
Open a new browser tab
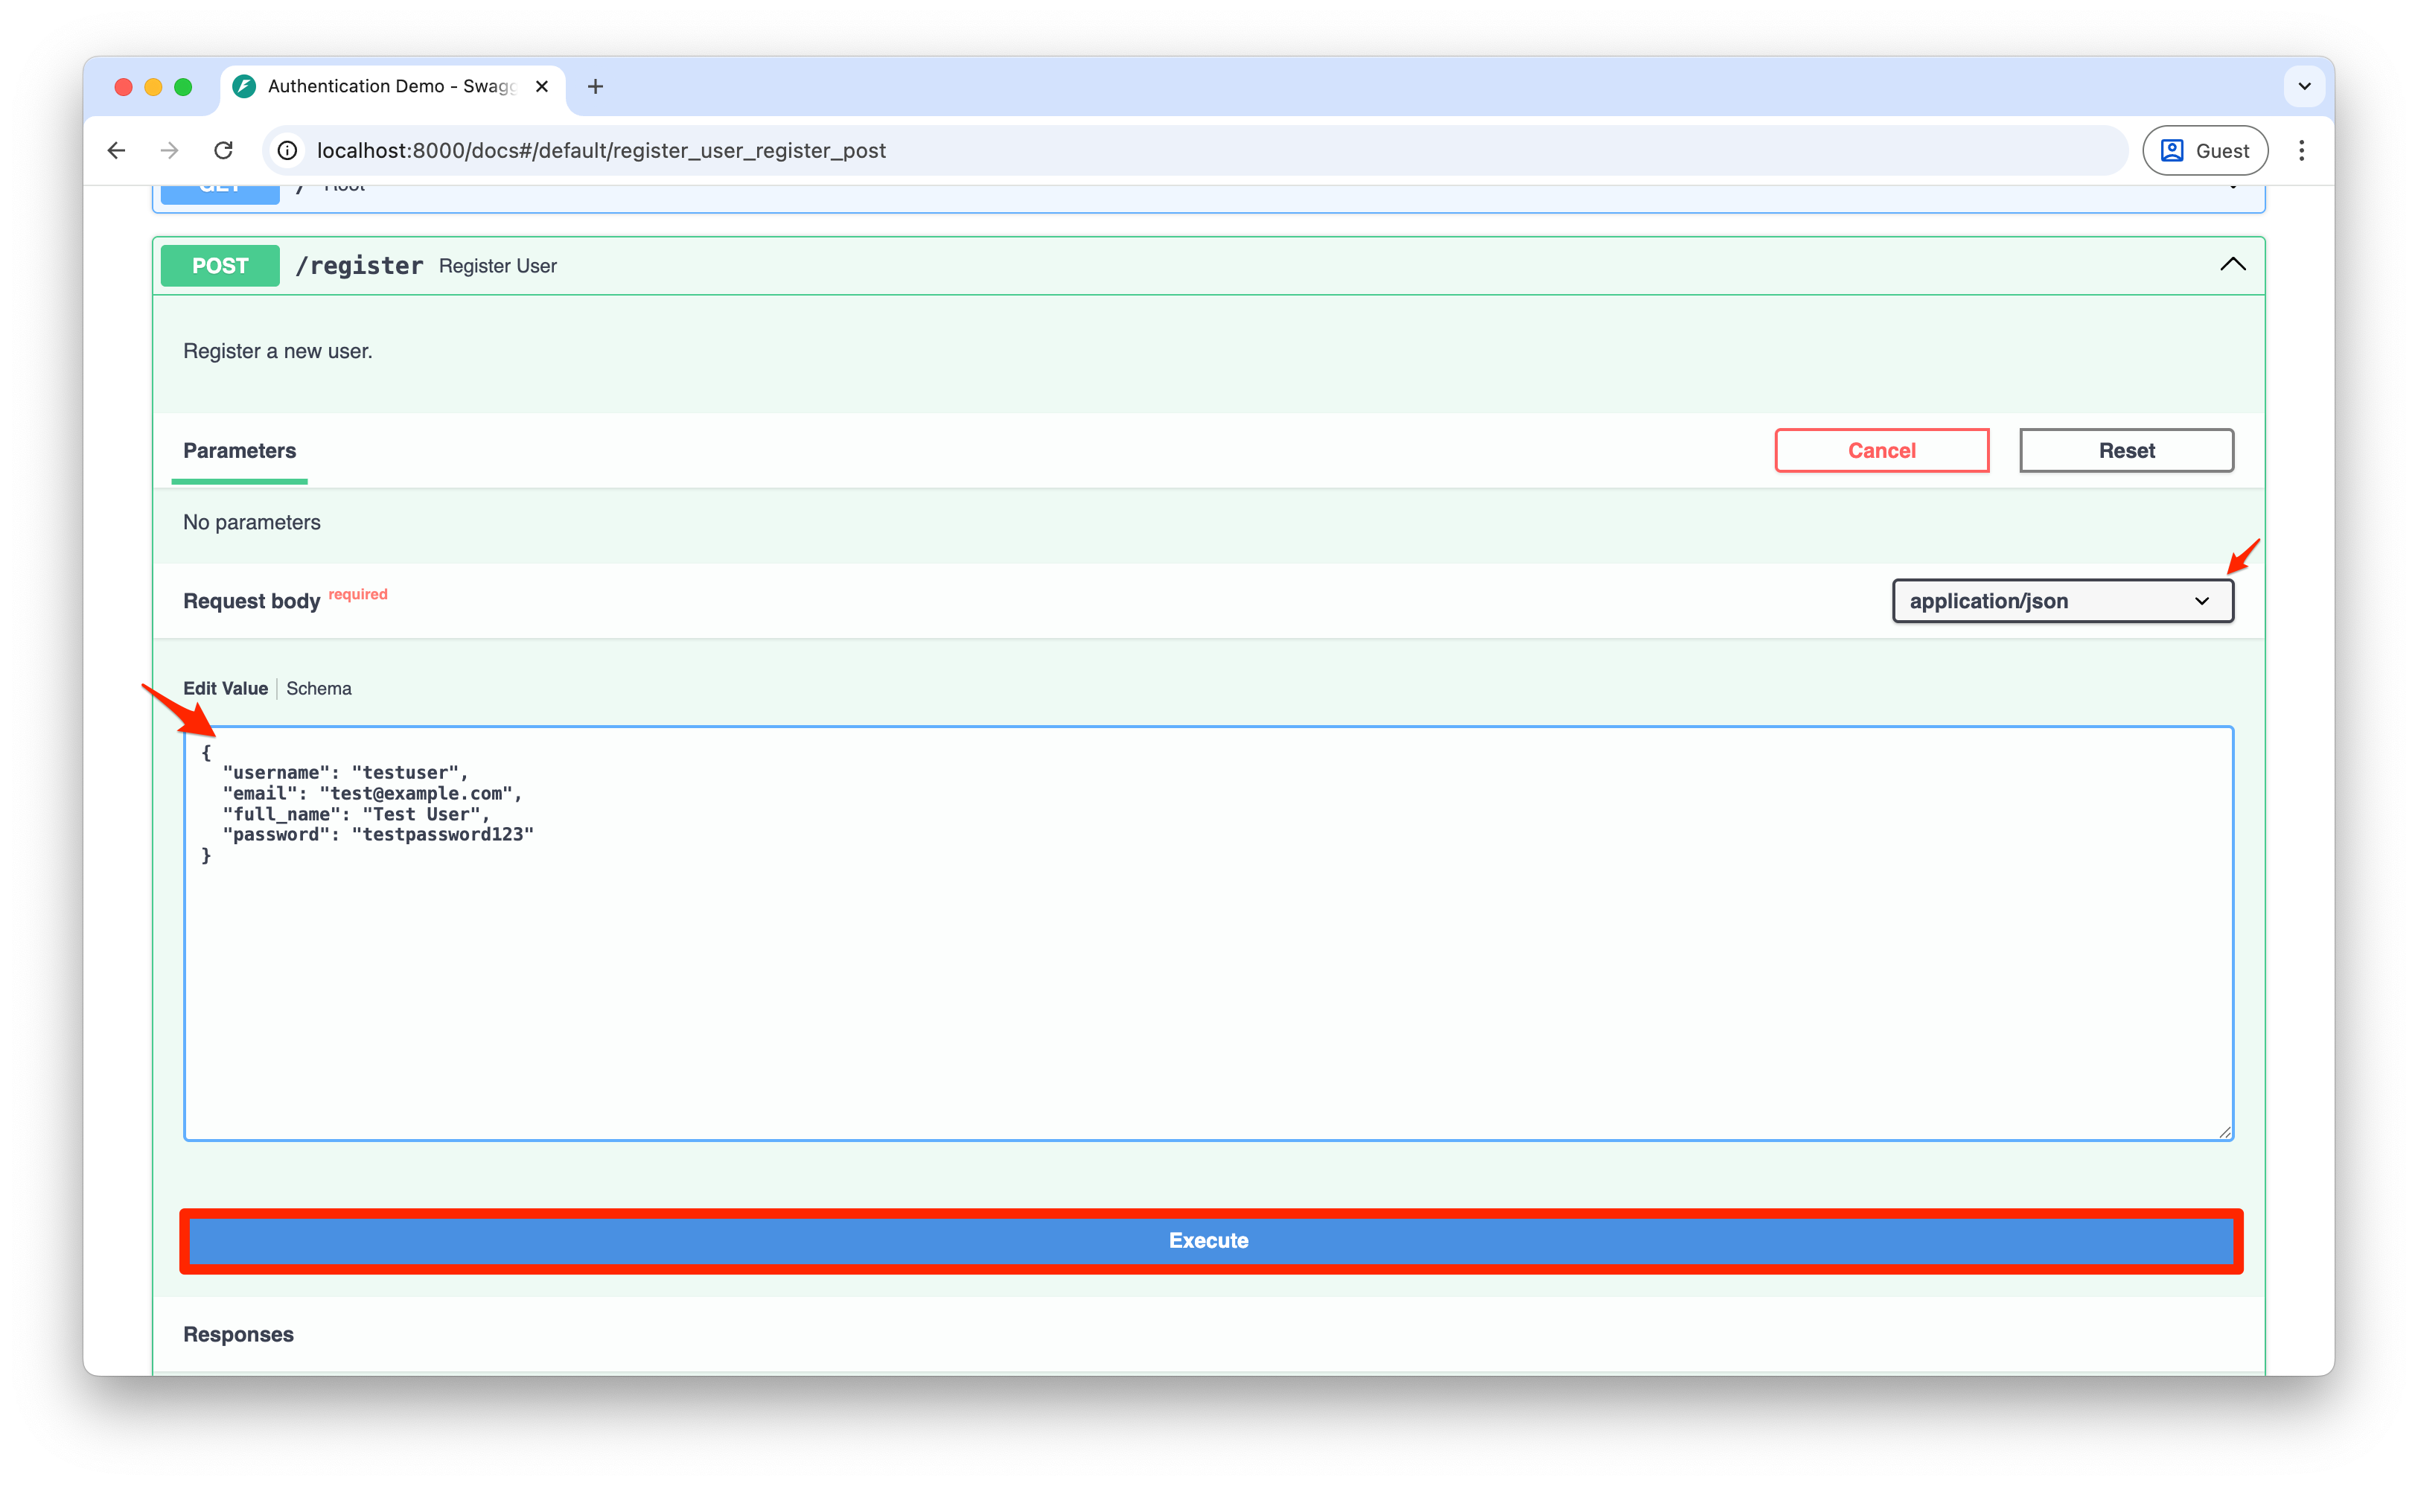pos(596,86)
